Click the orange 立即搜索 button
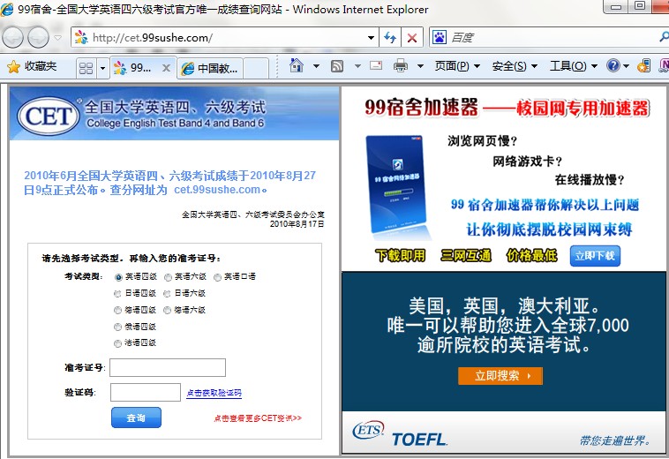 pyautogui.click(x=500, y=376)
